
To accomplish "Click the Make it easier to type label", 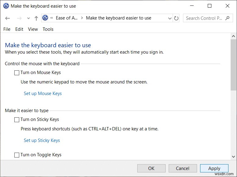I will coord(27,111).
